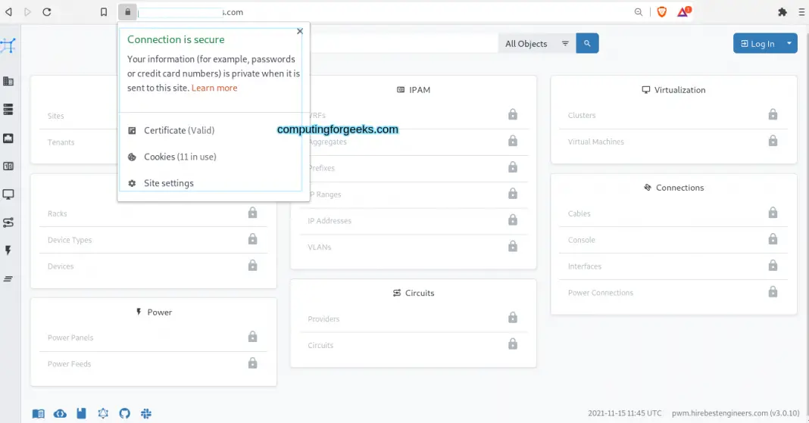Open Certificate (Valid) in the security popup
Screen dimensions: 809x423
tap(179, 130)
